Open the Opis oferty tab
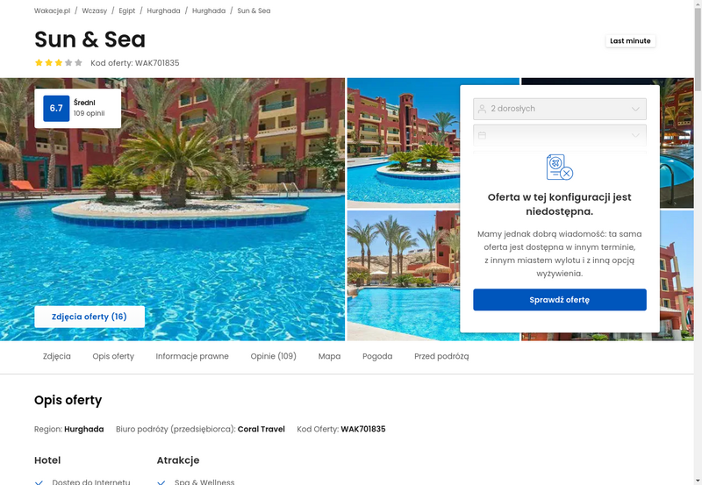The height and width of the screenshot is (485, 702). coord(113,356)
